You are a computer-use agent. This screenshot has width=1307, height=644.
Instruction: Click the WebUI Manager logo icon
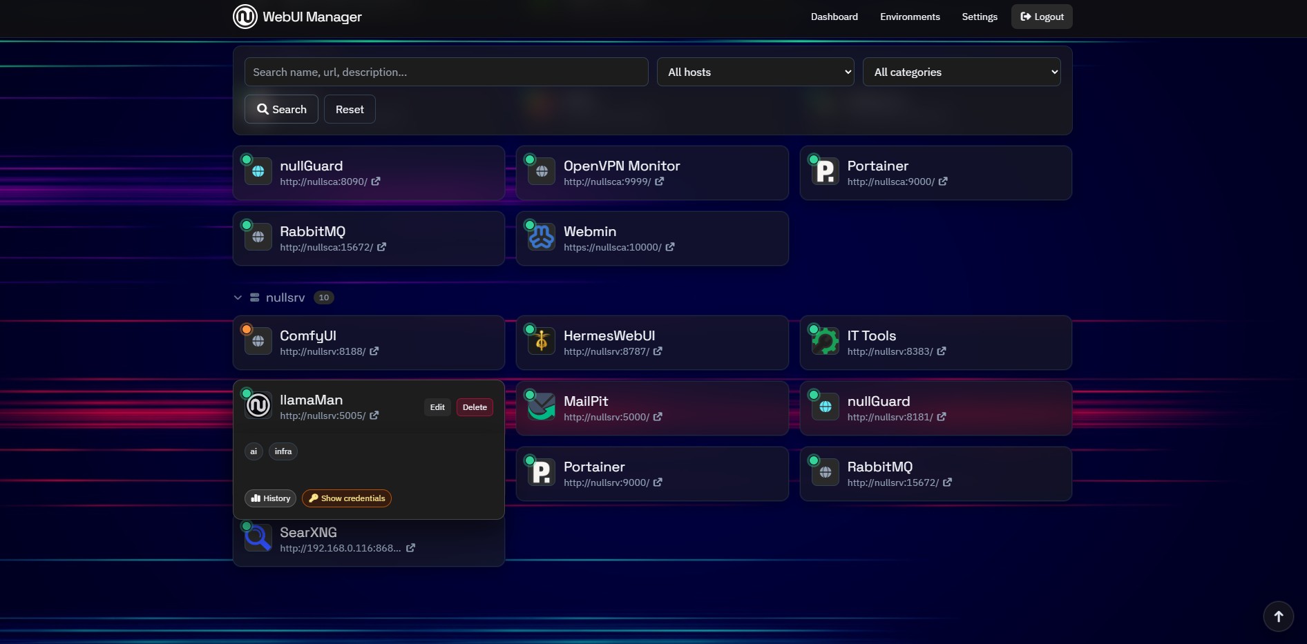point(245,17)
